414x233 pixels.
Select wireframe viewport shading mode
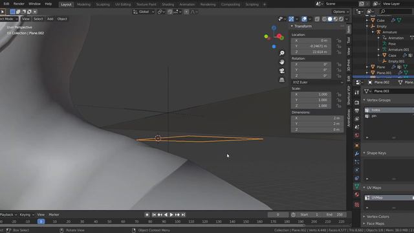tap(324, 19)
